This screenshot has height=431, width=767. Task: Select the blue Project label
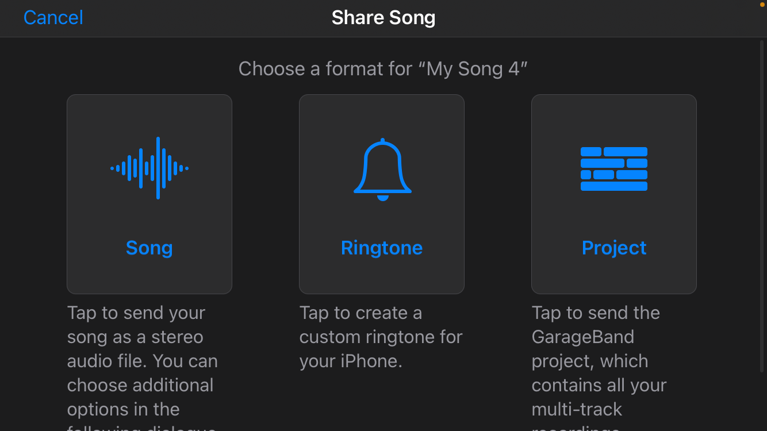[613, 248]
